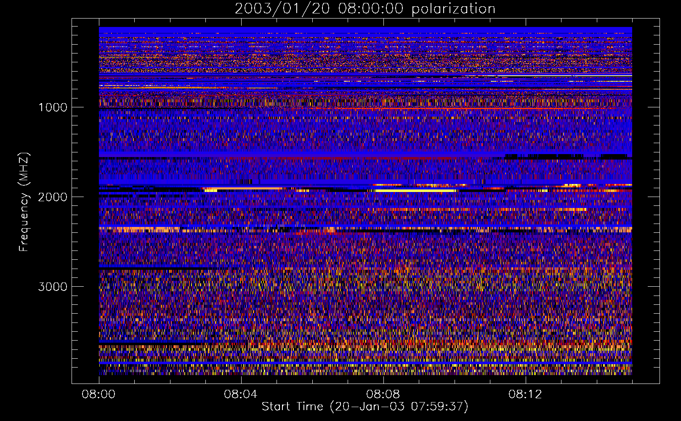Click the '1000' frequency tick label

[x=53, y=107]
